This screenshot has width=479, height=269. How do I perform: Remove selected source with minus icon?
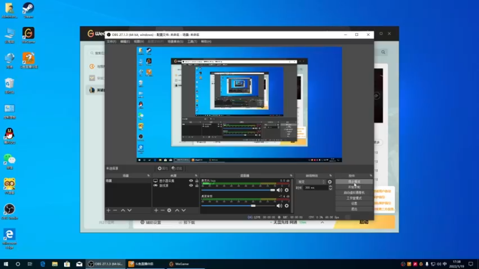(162, 210)
